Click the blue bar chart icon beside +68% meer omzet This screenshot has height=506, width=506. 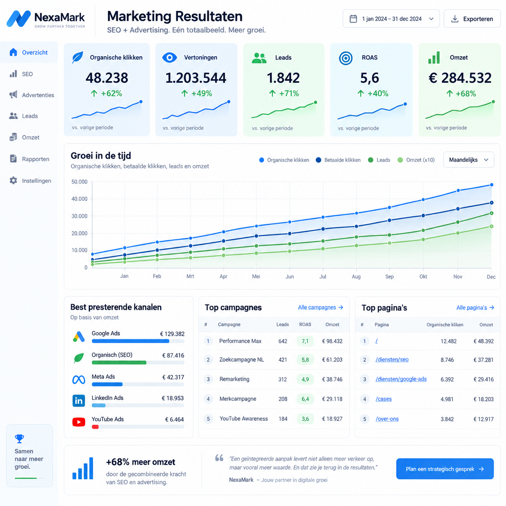coord(83,468)
